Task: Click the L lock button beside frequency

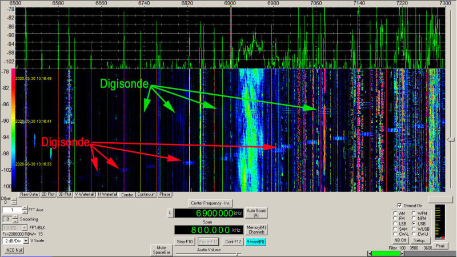Action: click(170, 213)
